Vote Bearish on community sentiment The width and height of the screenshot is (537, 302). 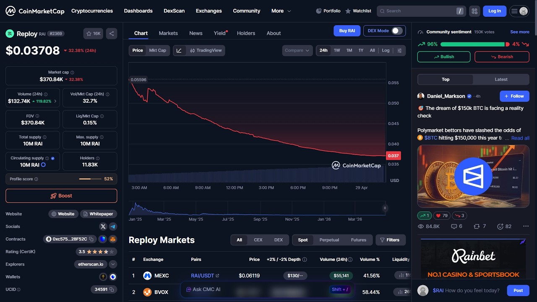tap(502, 57)
